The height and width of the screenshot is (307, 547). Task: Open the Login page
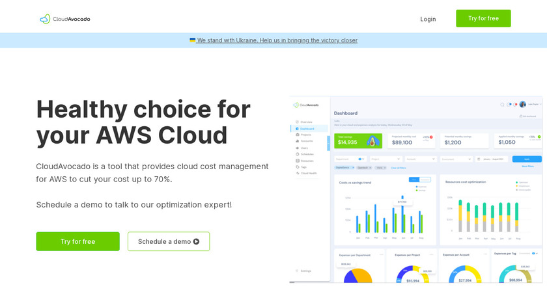(428, 19)
